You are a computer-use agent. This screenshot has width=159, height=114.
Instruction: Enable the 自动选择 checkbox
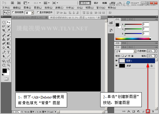[13, 12]
